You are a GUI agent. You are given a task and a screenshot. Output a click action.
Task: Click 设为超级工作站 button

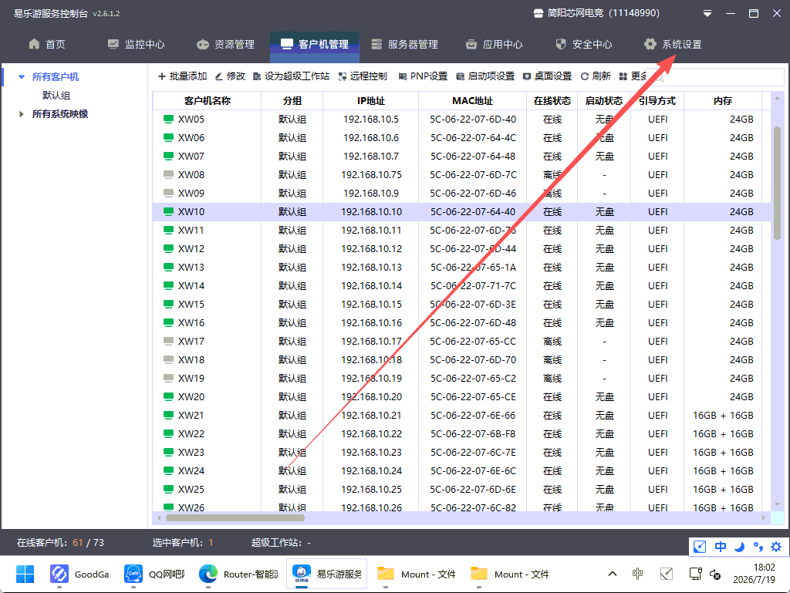pos(291,76)
